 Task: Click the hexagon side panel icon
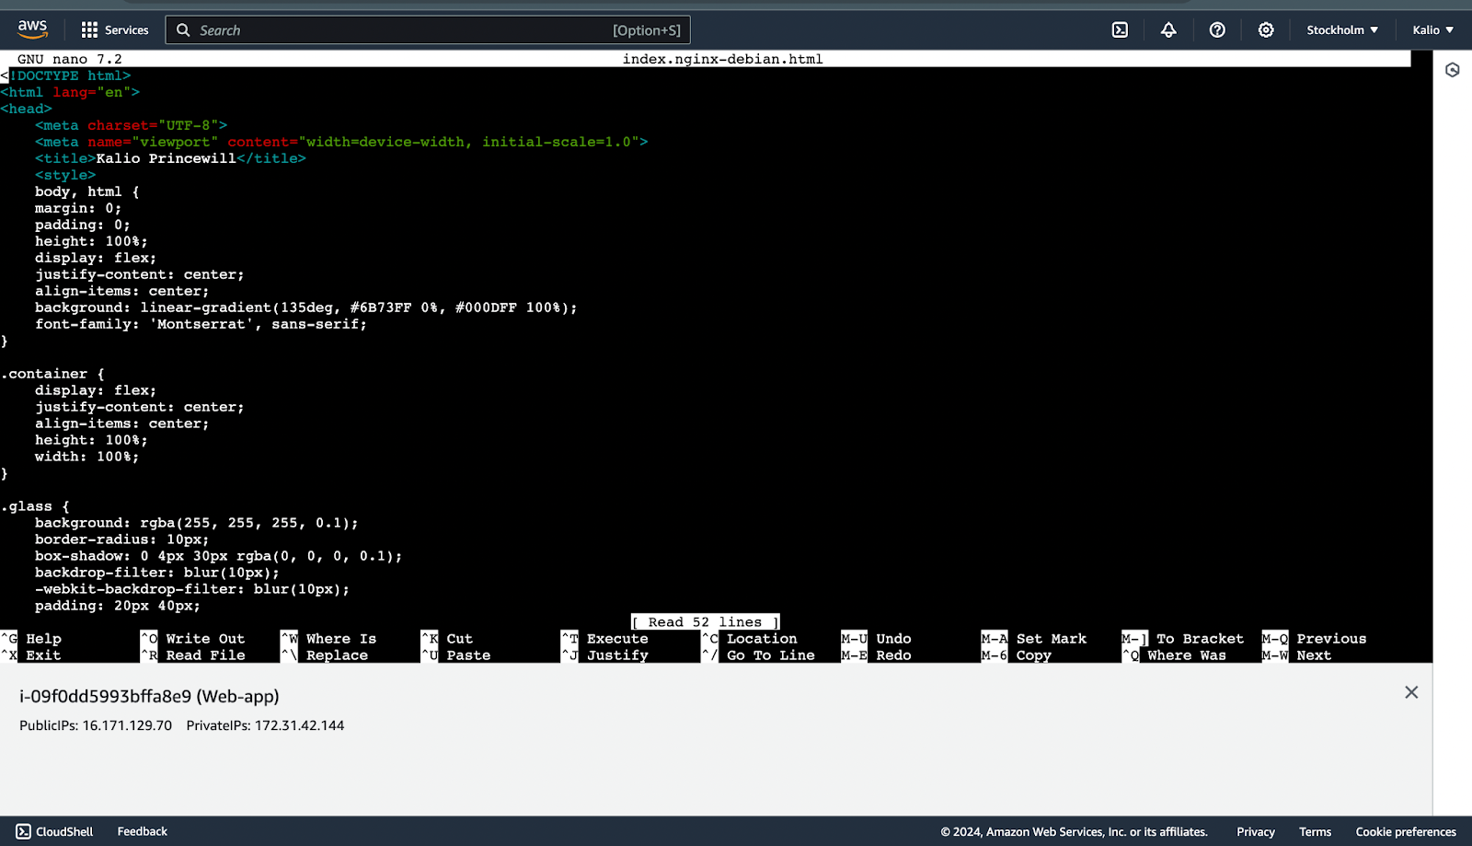coord(1453,70)
